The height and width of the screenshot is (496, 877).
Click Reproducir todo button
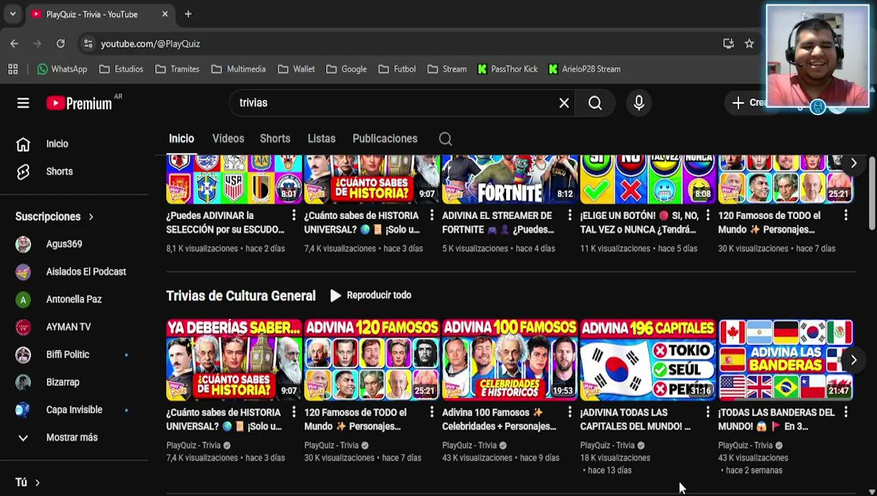tap(370, 295)
